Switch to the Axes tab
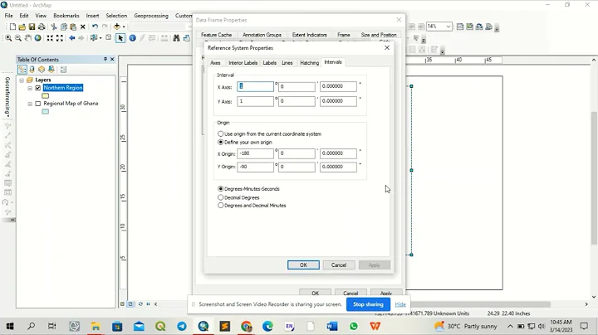This screenshot has width=598, height=335. [x=215, y=62]
